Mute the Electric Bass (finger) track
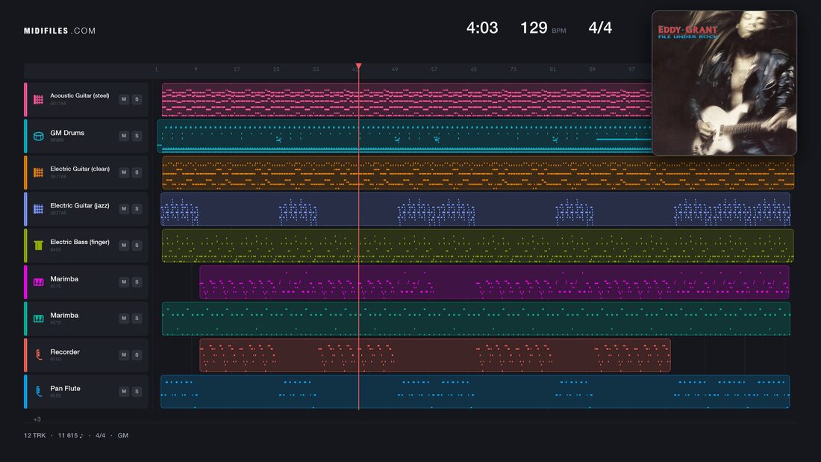 (x=124, y=245)
